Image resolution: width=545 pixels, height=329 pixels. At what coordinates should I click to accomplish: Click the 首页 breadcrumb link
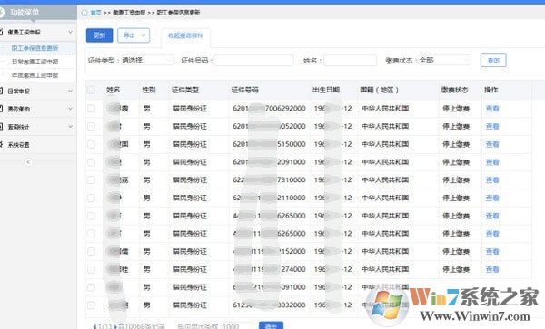(x=96, y=13)
